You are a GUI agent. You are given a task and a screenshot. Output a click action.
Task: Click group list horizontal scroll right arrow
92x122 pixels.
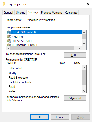pos(80,48)
